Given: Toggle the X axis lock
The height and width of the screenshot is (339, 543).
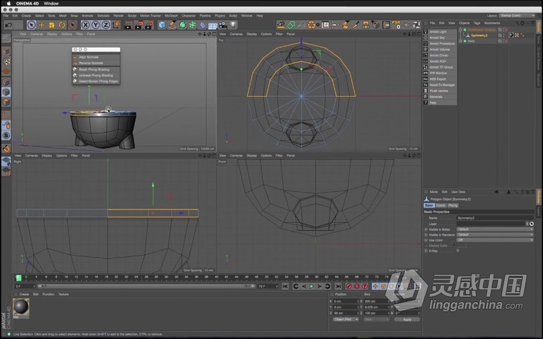Looking at the screenshot, I should pos(86,25).
